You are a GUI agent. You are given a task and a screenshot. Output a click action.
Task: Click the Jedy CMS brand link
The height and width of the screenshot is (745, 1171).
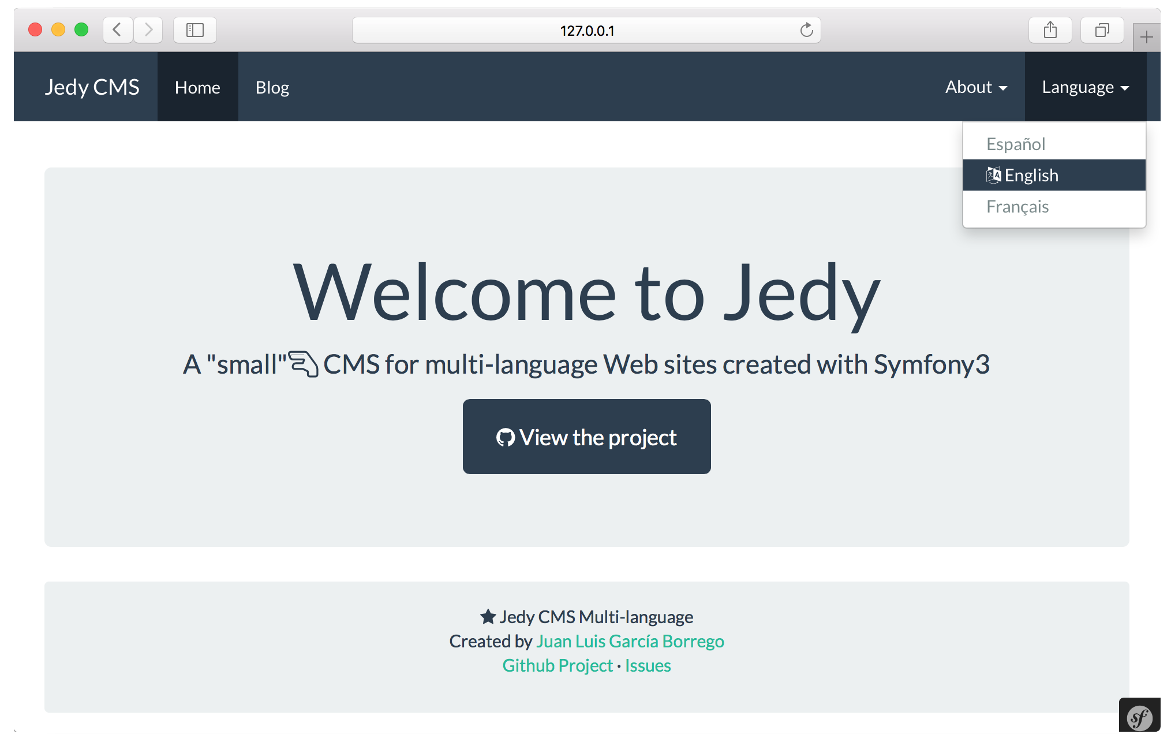pos(92,87)
